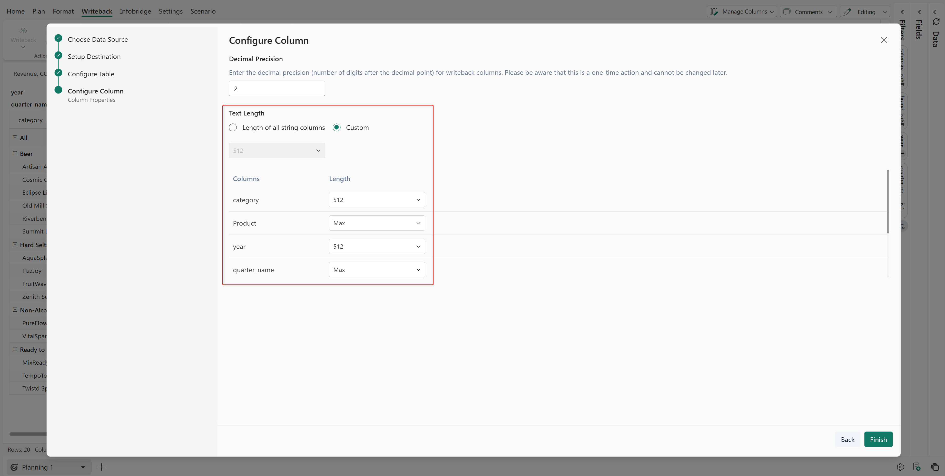Image resolution: width=945 pixels, height=476 pixels.
Task: Click the Data refresh icon
Action: click(x=936, y=22)
